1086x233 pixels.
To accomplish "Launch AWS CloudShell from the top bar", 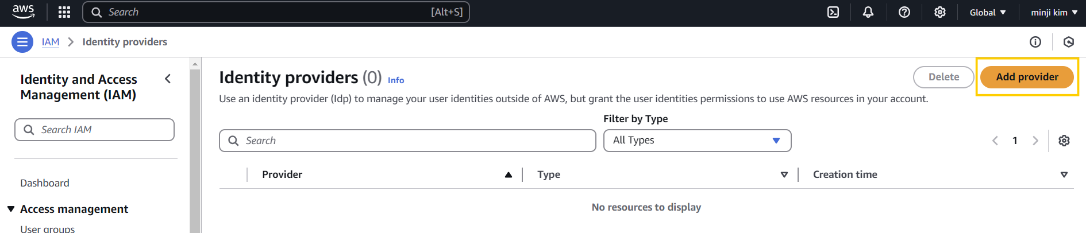I will (x=833, y=12).
